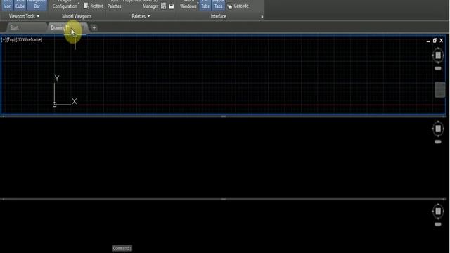Click the Interface panel launcher arrow
This screenshot has height=253, width=450.
(x=262, y=17)
